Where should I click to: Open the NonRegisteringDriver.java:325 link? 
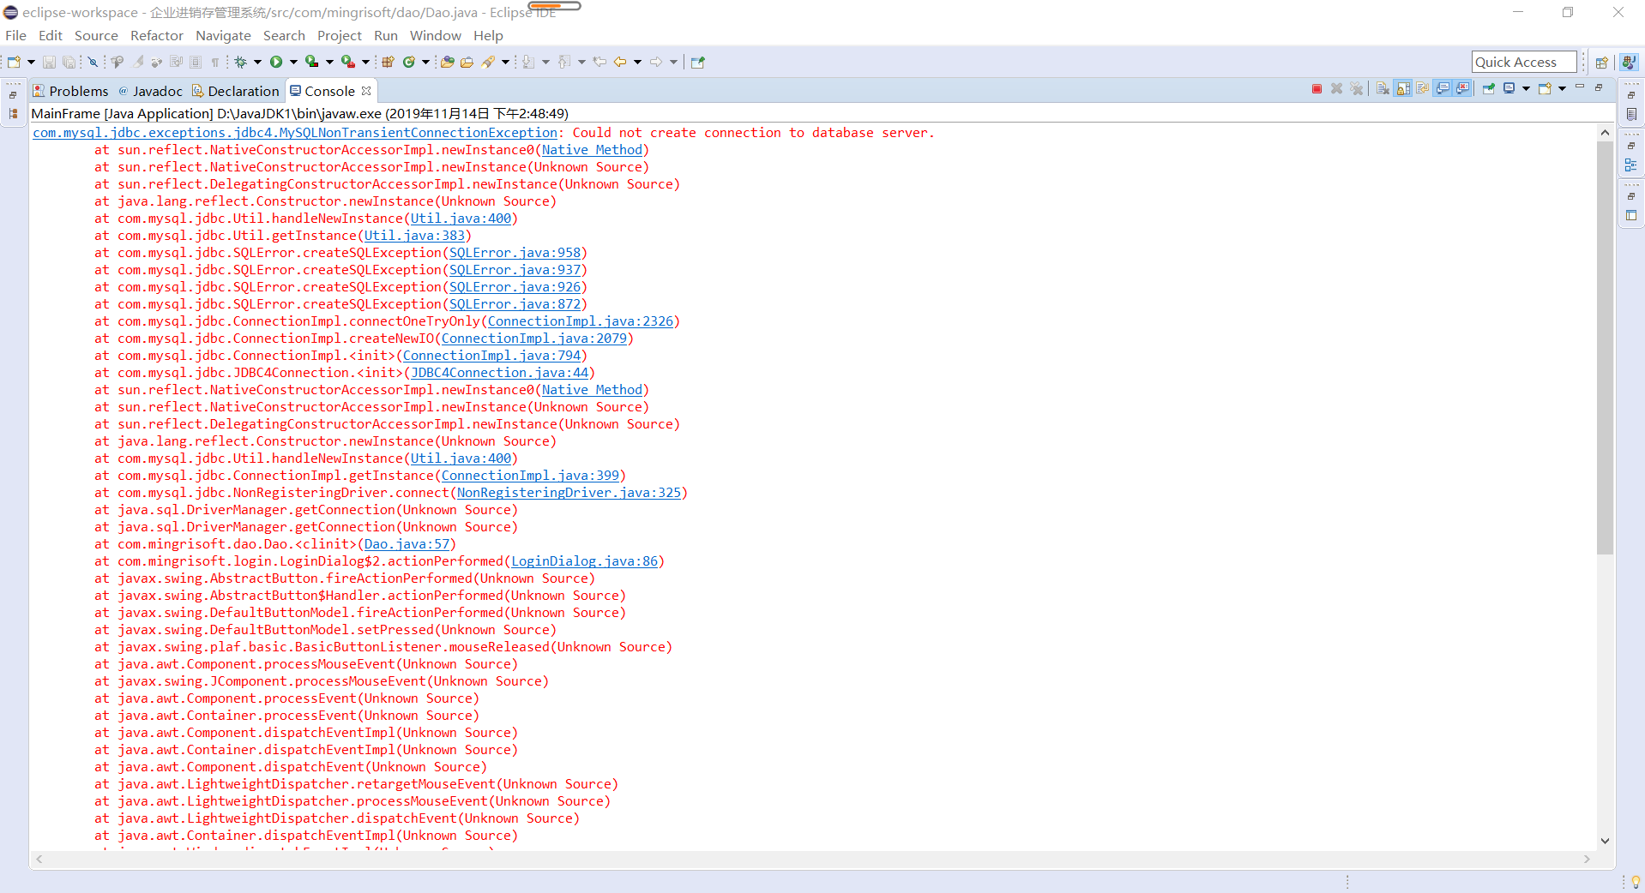tap(569, 493)
